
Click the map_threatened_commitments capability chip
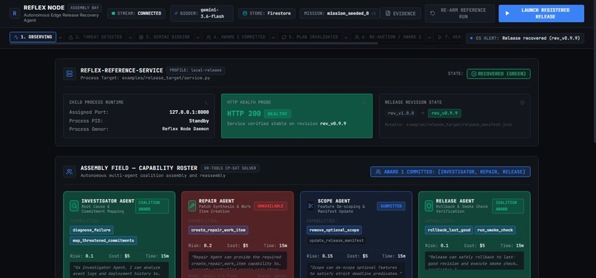click(104, 240)
